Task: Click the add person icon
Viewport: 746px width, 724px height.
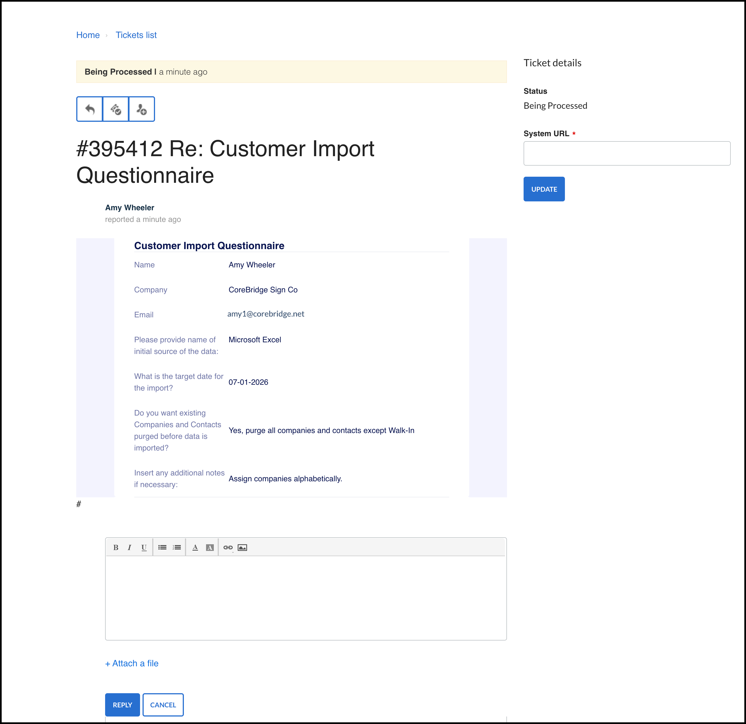Action: 142,109
